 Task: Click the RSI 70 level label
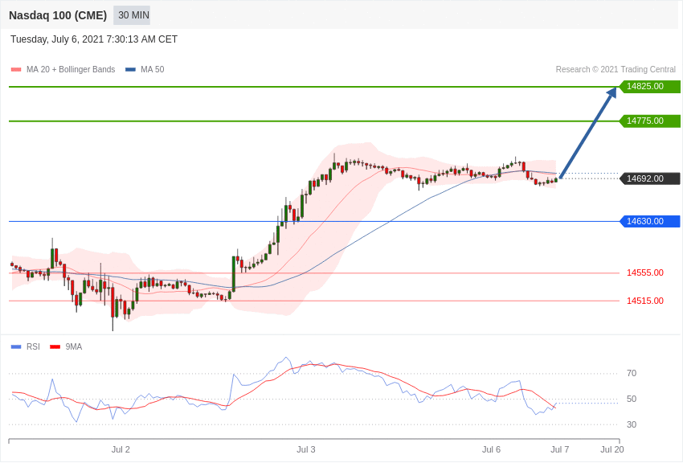click(632, 373)
